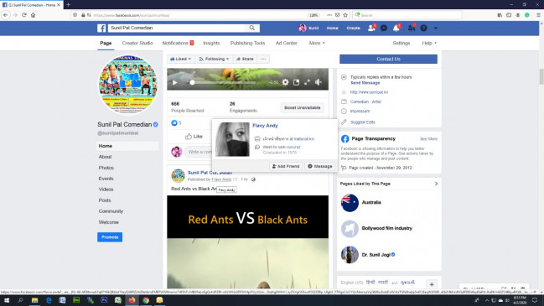
Task: Select Videos in left sidebar
Action: click(106, 189)
